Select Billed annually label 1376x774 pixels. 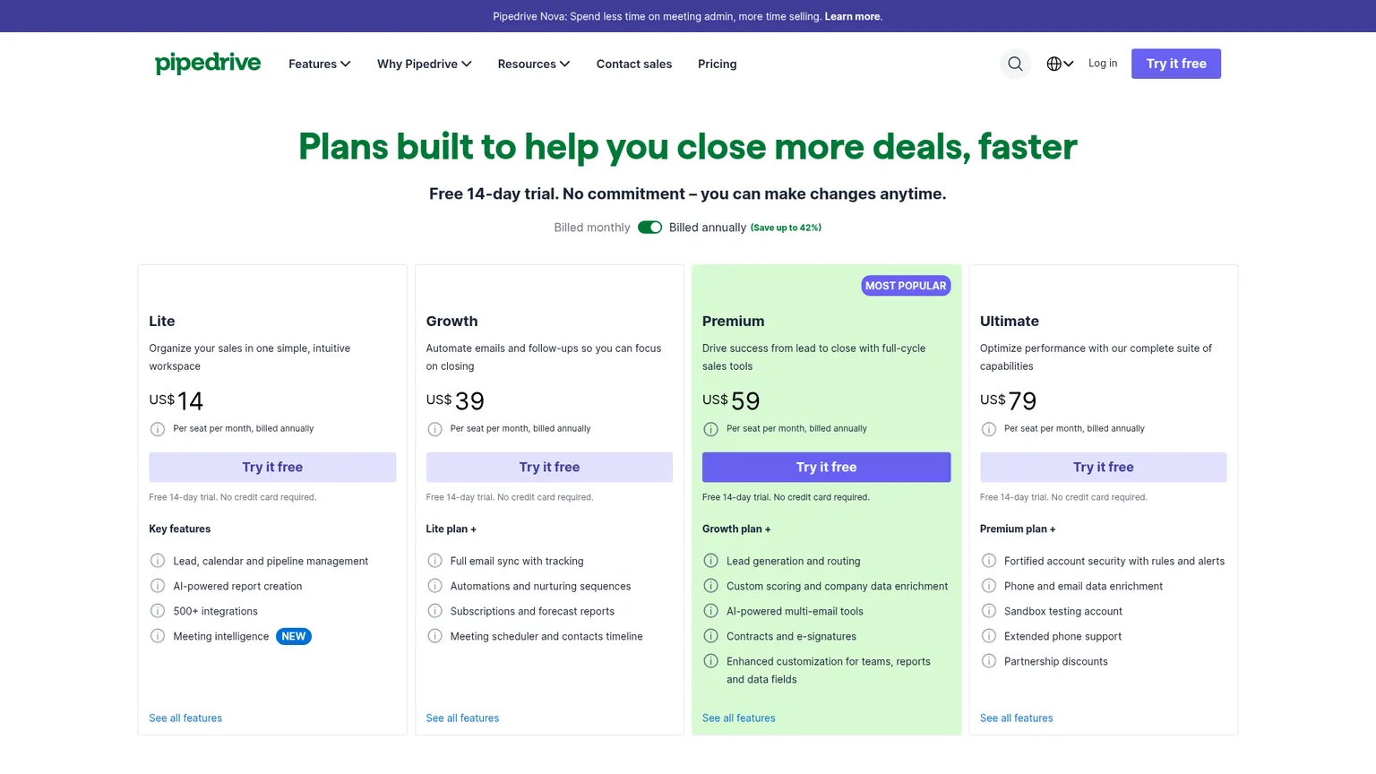(707, 228)
